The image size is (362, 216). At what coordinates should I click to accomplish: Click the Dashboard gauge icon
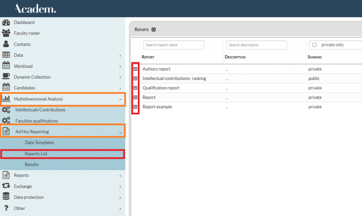[x=6, y=23]
